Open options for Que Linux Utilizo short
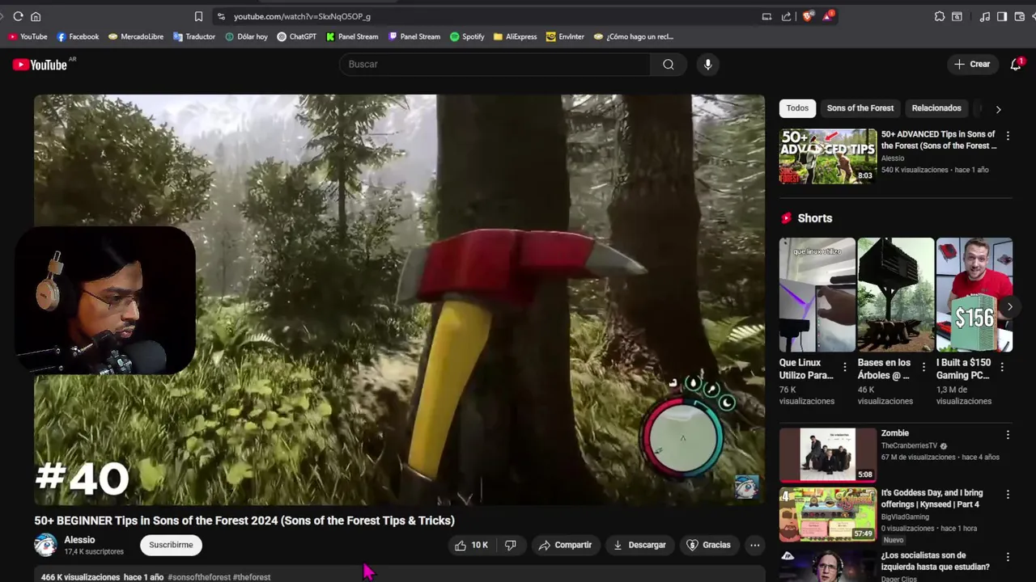This screenshot has width=1036, height=582. tap(845, 367)
